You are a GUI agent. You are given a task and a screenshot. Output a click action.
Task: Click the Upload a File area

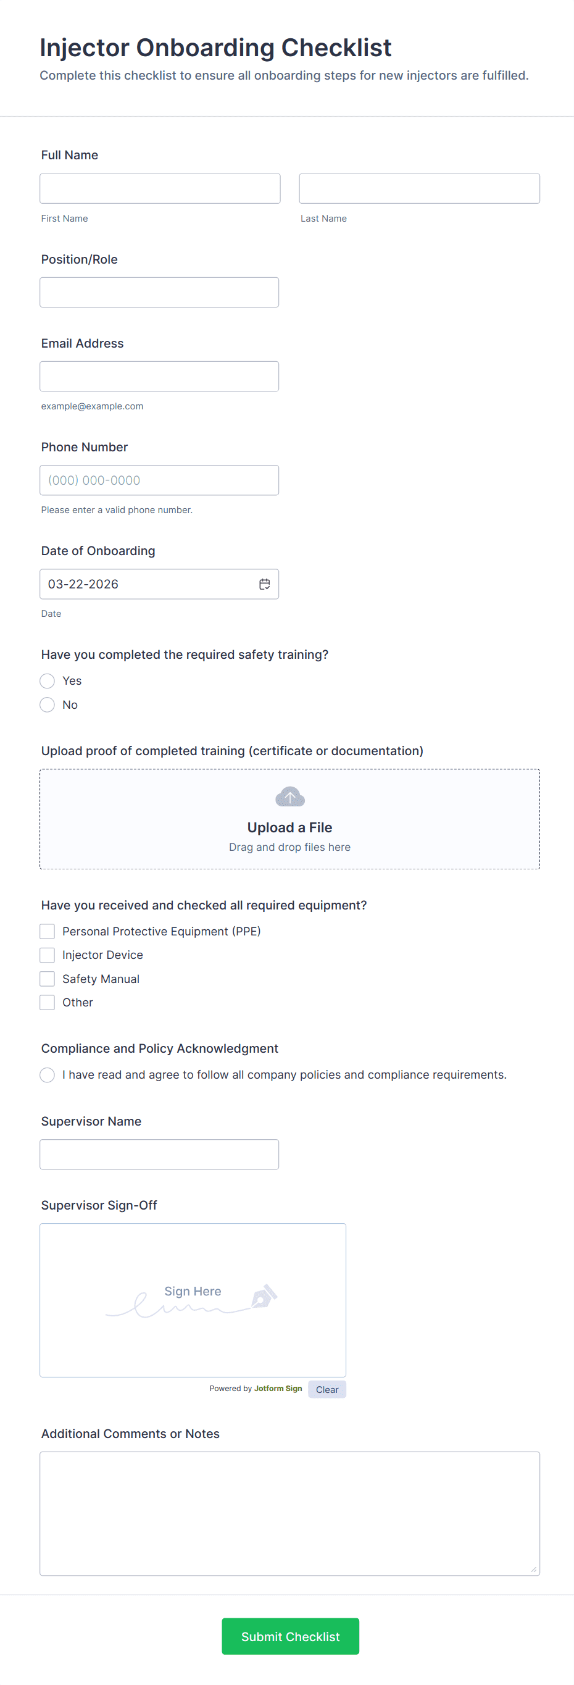click(289, 827)
